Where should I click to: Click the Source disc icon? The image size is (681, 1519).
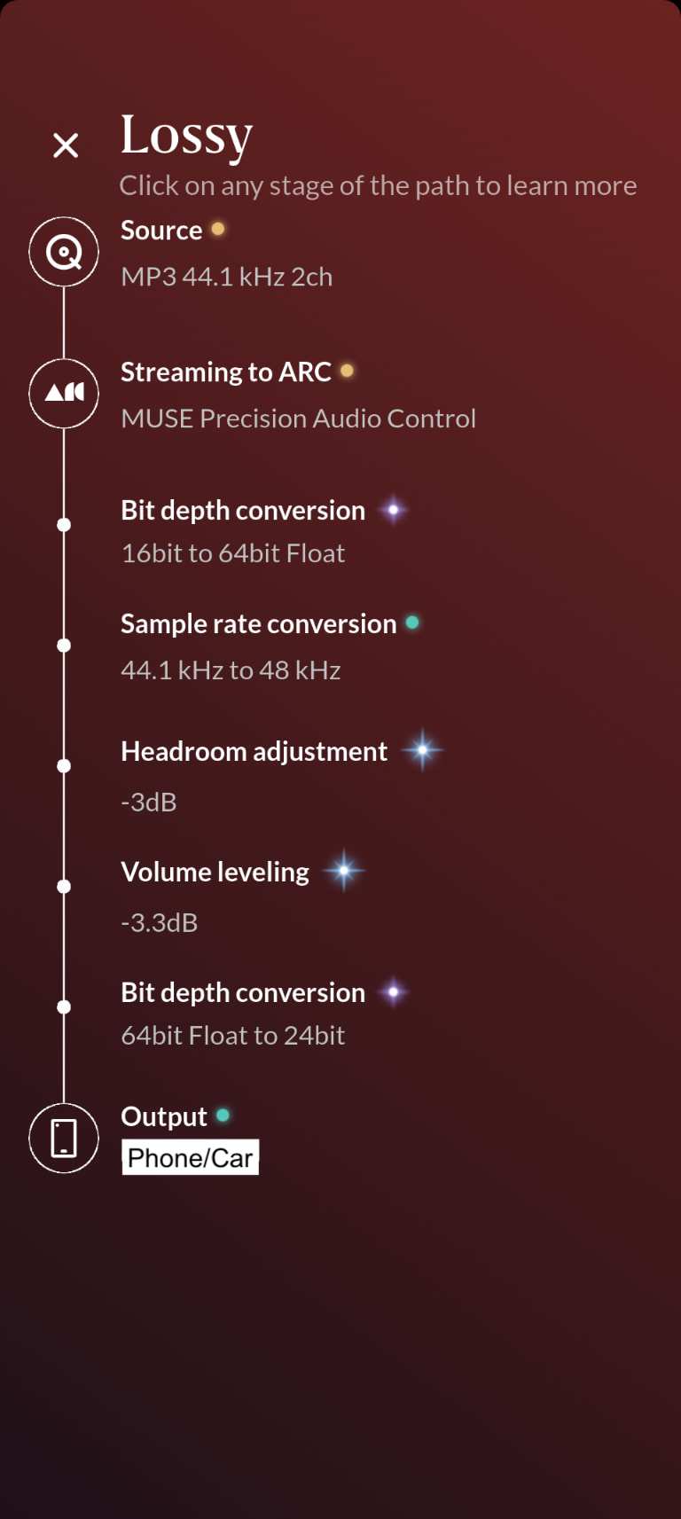64,252
